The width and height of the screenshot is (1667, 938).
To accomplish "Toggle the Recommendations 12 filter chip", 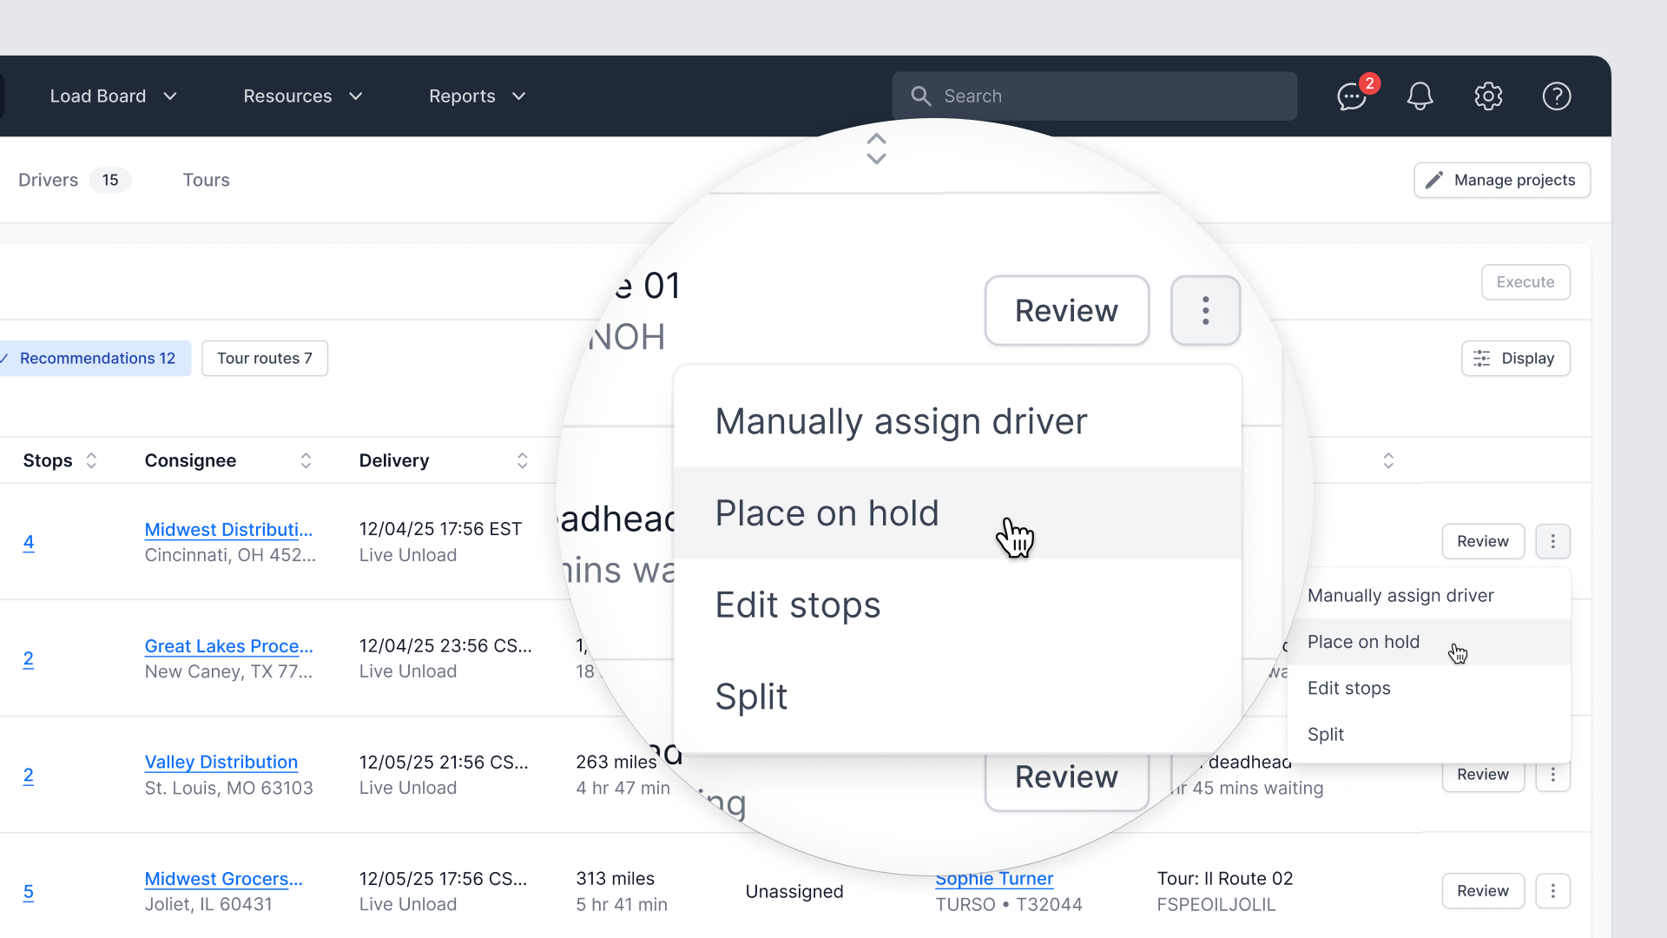I will pyautogui.click(x=96, y=359).
